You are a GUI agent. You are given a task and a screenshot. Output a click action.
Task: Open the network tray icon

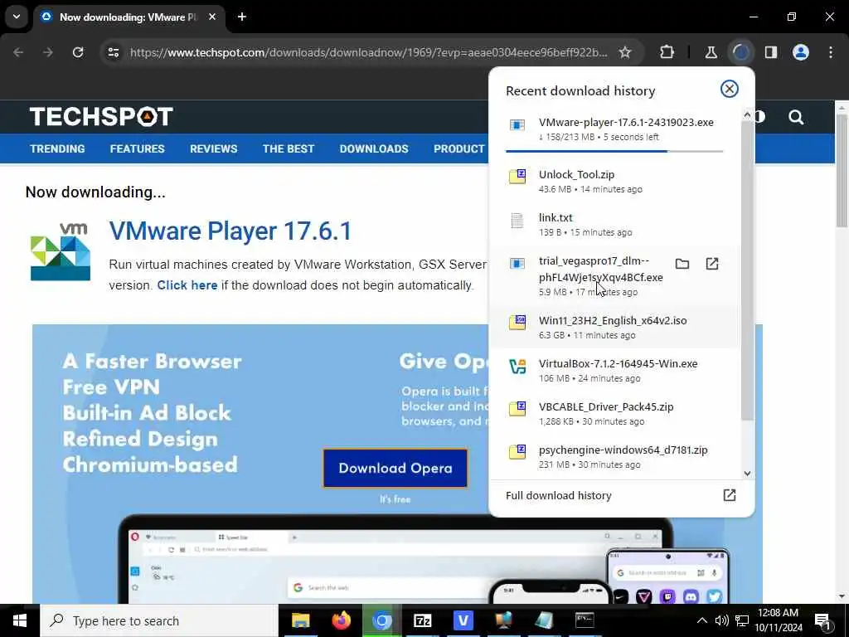point(742,620)
